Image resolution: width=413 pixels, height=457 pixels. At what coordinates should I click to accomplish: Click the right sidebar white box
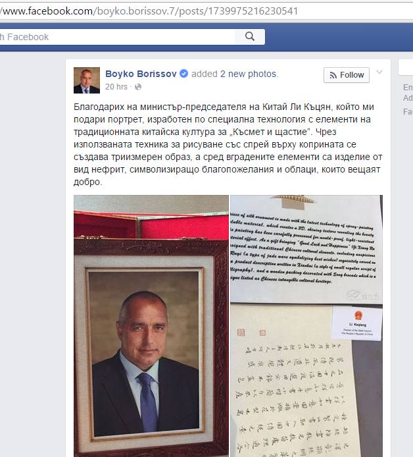click(405, 67)
